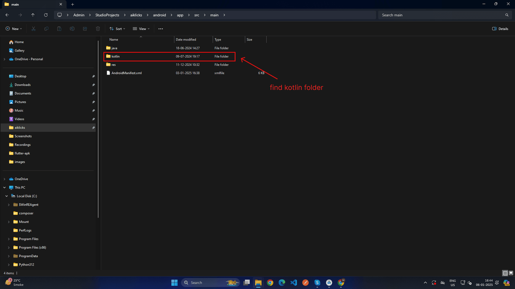Select the kotlin folder
515x289 pixels.
116,57
